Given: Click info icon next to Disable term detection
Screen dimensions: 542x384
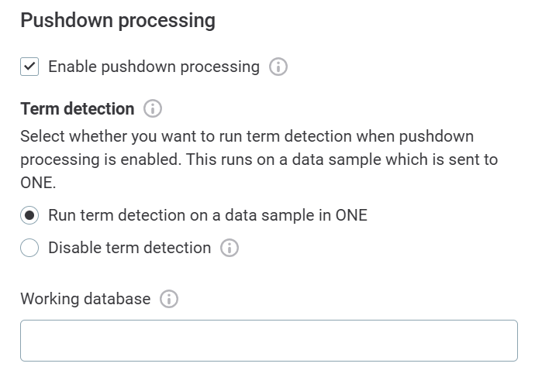Looking at the screenshot, I should [230, 249].
